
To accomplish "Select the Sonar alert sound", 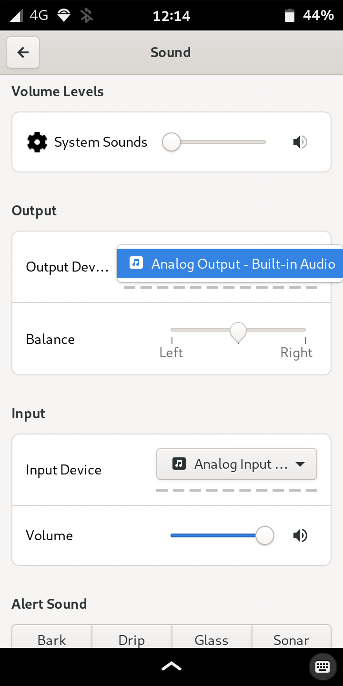I will (x=292, y=640).
